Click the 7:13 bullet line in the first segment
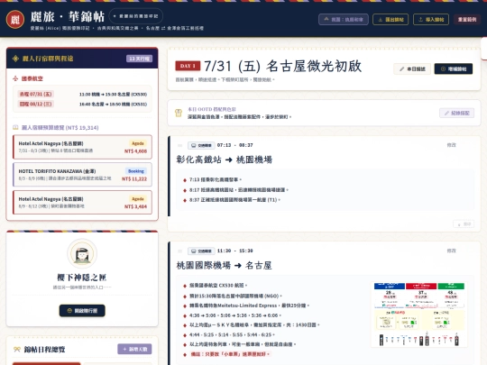Viewport: 487px width, 365px height. pyautogui.click(x=216, y=179)
